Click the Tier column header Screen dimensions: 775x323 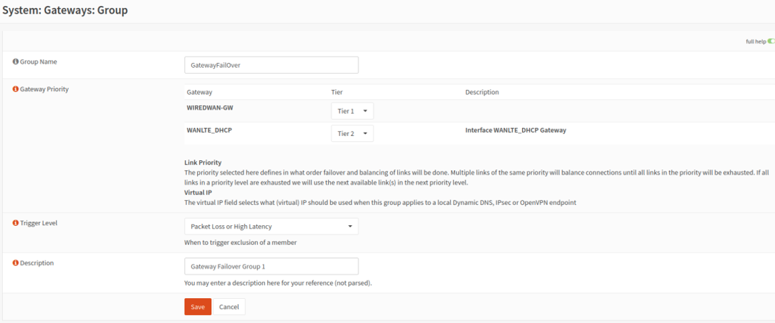(337, 92)
